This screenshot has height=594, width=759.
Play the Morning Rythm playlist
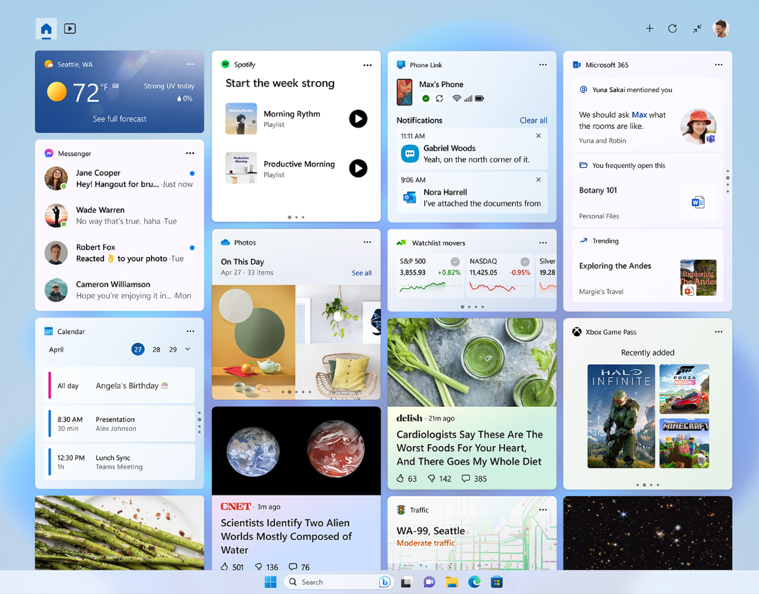click(358, 119)
